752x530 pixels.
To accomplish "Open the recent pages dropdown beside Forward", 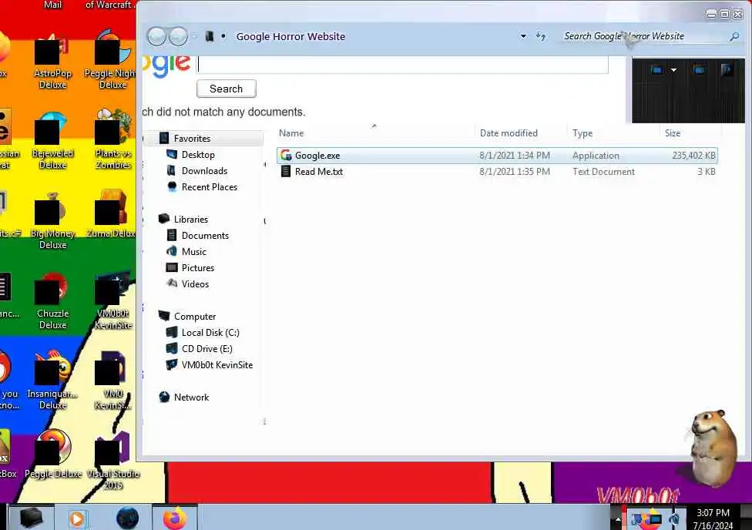I will [194, 36].
